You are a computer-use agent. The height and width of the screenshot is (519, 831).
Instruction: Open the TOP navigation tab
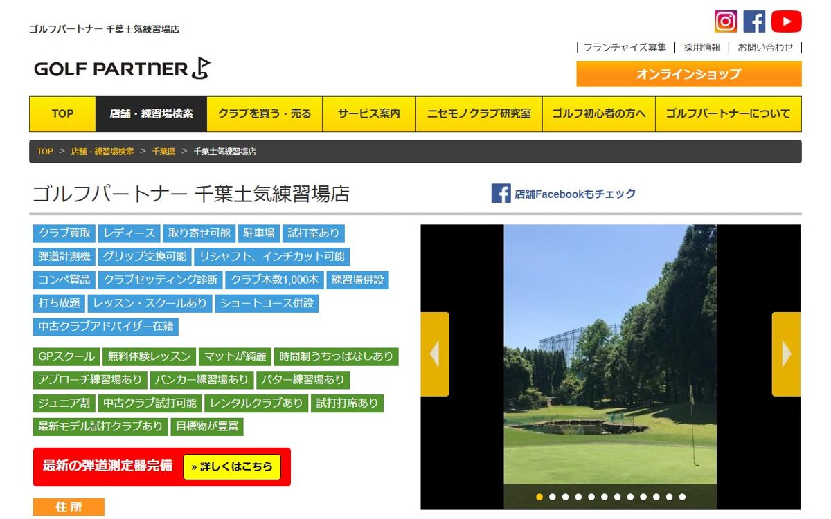pos(62,114)
